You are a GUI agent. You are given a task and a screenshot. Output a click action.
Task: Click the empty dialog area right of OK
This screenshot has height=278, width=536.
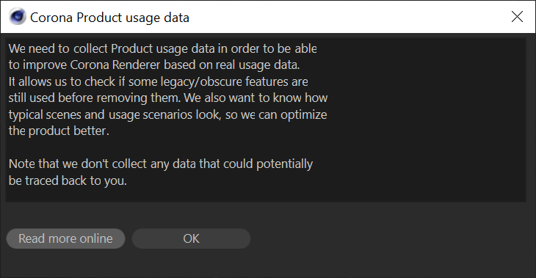click(390, 238)
